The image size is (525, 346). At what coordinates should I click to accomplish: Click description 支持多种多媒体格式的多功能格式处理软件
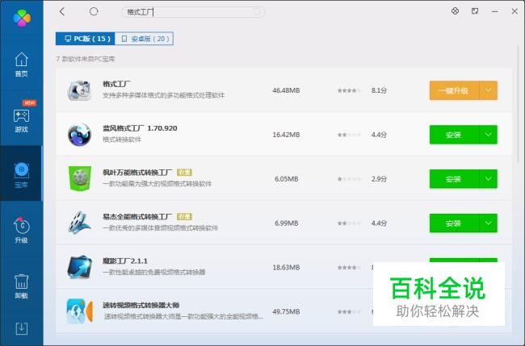click(x=163, y=95)
